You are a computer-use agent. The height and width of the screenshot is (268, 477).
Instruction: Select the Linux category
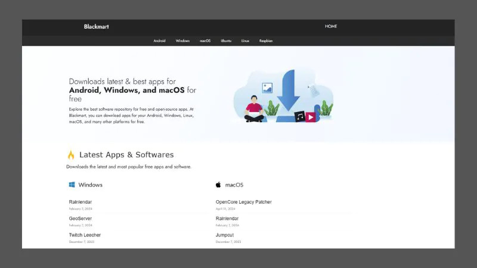coord(245,40)
